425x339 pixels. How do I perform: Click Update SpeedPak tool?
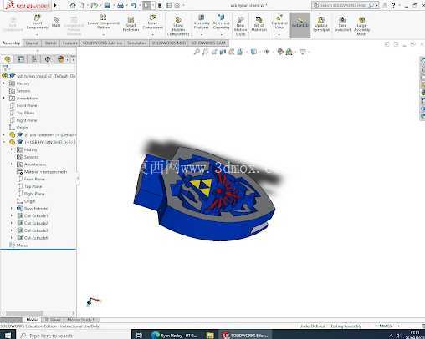click(x=321, y=24)
